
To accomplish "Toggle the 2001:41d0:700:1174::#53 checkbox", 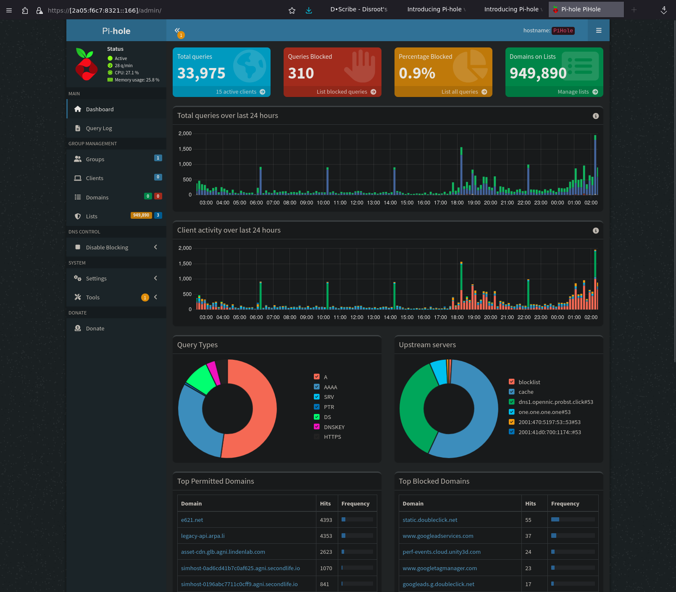I will pos(512,432).
